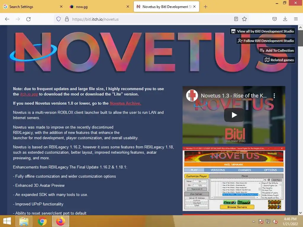Toggle reader view icon in address bar
Viewport: 303px width, 227px height.
coord(236,19)
